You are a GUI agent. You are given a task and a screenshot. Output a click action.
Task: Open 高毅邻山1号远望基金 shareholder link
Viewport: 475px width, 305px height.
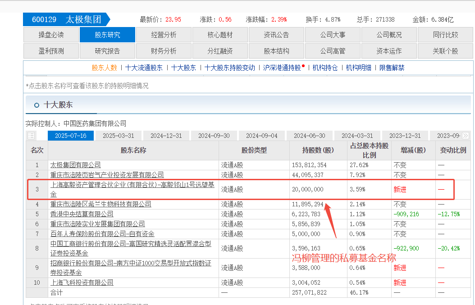point(132,189)
